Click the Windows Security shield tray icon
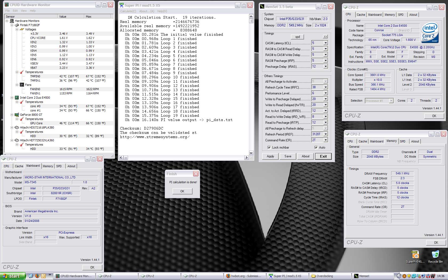 (x=409, y=276)
